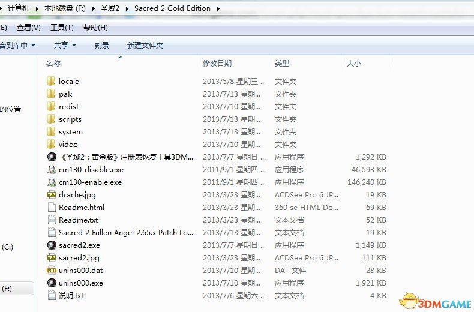The width and height of the screenshot is (474, 312).
Task: Select the file name sacred2.exe
Action: 79,245
